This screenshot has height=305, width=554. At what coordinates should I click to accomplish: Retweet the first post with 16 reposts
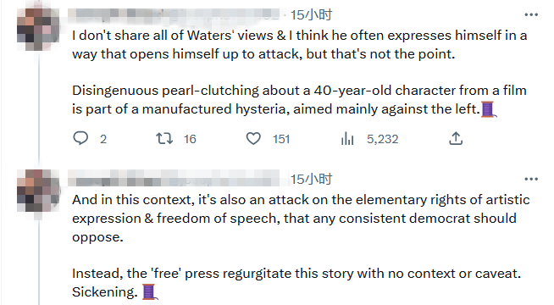(x=164, y=139)
